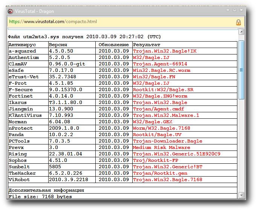Select the 'F-Prot' antivirus cell
Image resolution: width=257 pixels, height=211 pixels.
tap(28, 83)
